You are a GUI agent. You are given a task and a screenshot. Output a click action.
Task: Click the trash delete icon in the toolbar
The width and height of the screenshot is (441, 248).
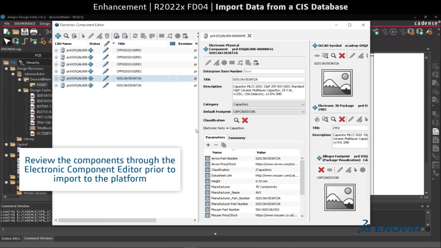(107, 36)
